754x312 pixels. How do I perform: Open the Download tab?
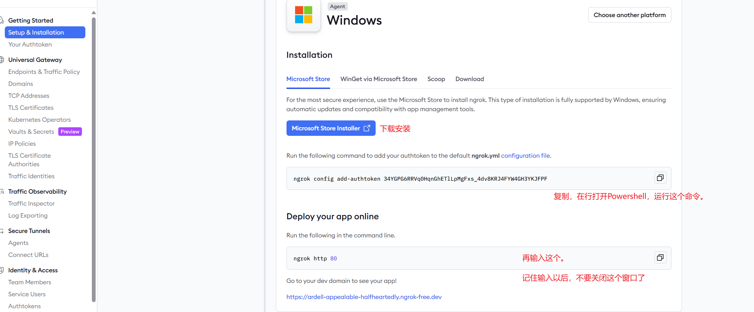pos(470,79)
